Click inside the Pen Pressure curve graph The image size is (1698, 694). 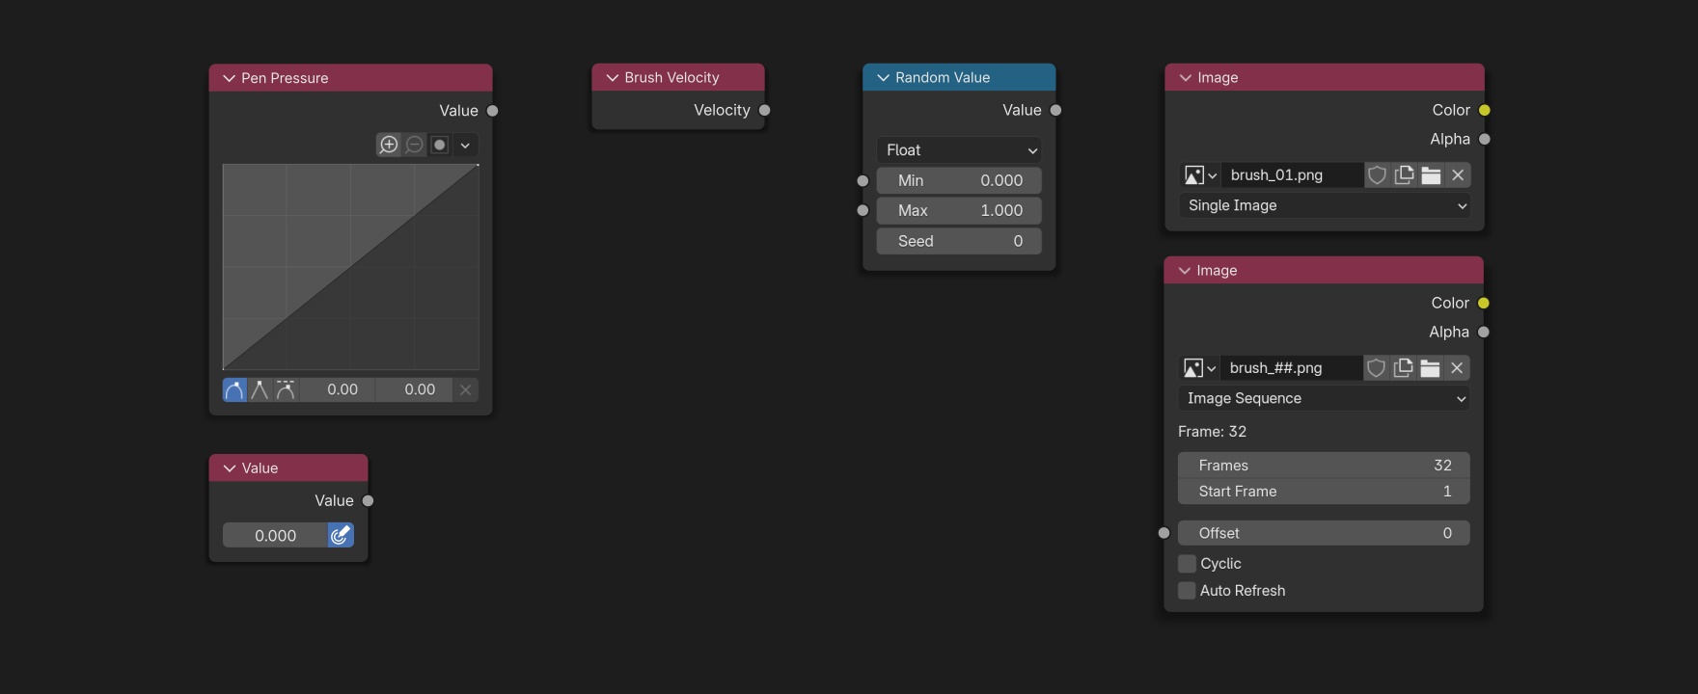click(x=351, y=267)
